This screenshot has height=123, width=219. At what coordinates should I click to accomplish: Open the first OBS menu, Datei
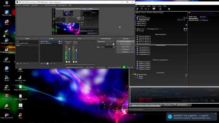(x=19, y=5)
